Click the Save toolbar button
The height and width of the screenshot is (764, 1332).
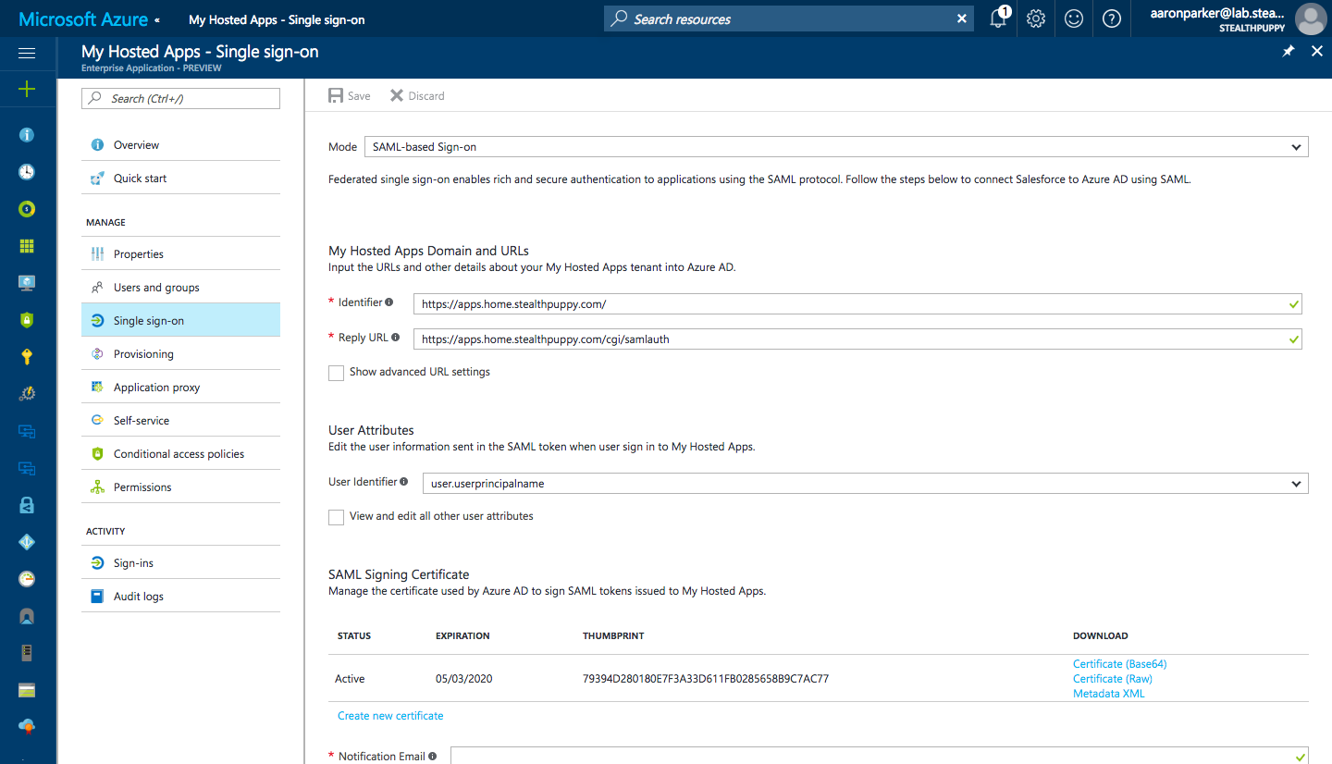[x=350, y=95]
